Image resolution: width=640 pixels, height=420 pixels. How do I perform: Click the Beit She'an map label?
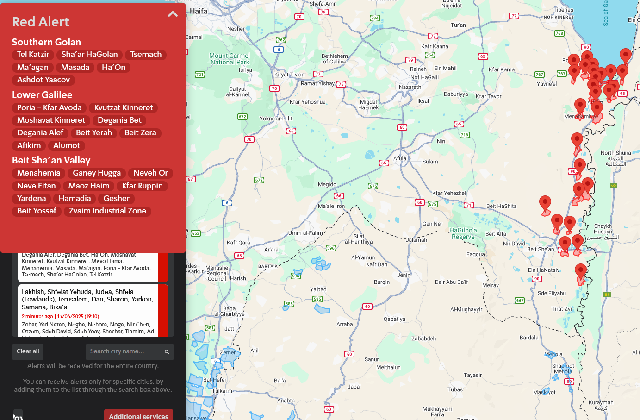tap(541, 249)
